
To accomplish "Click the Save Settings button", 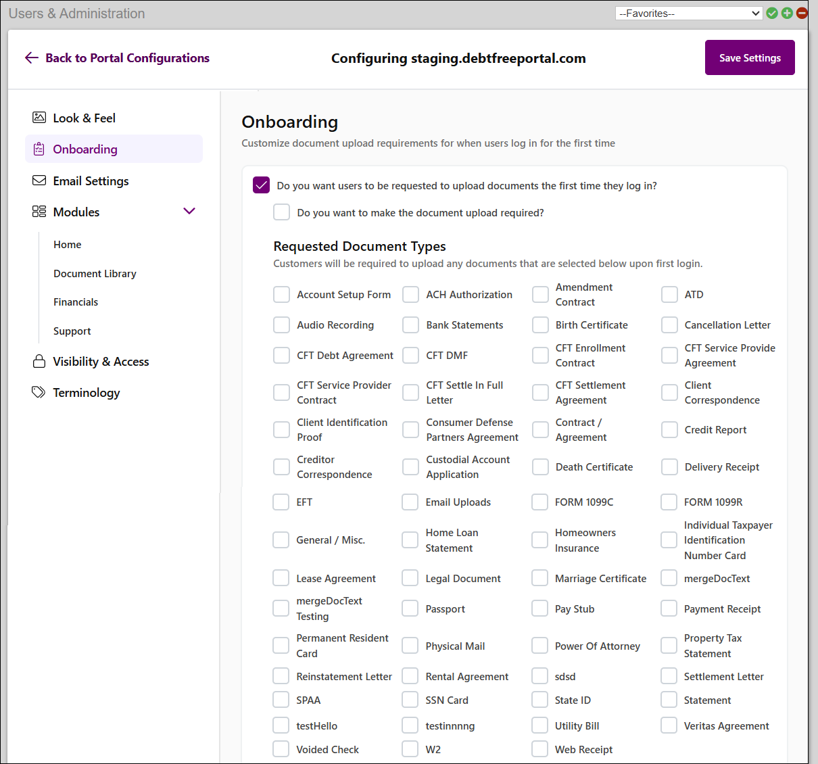I will [750, 57].
